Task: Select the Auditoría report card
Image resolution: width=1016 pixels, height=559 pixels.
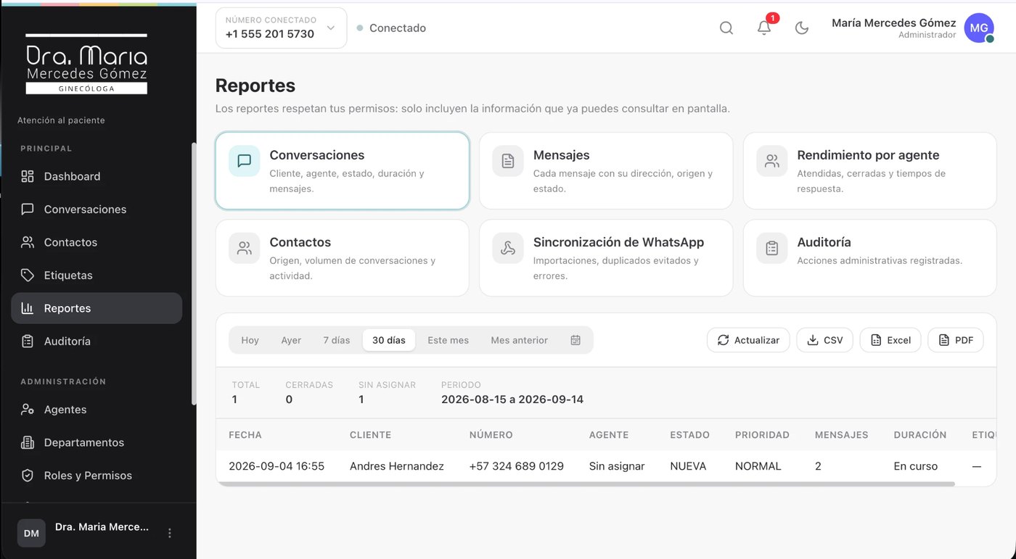Action: (x=869, y=258)
